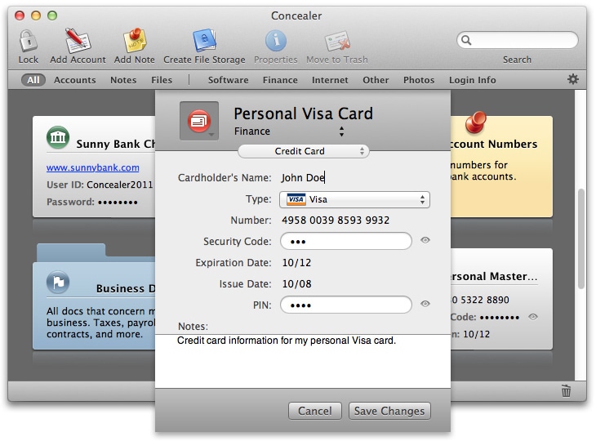Click User ID Concealer2011 text
Screen dimensions: 596x441
click(100, 185)
